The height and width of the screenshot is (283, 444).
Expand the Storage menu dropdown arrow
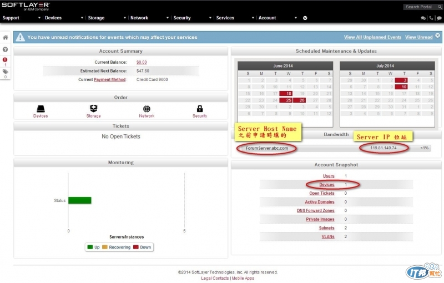124,18
